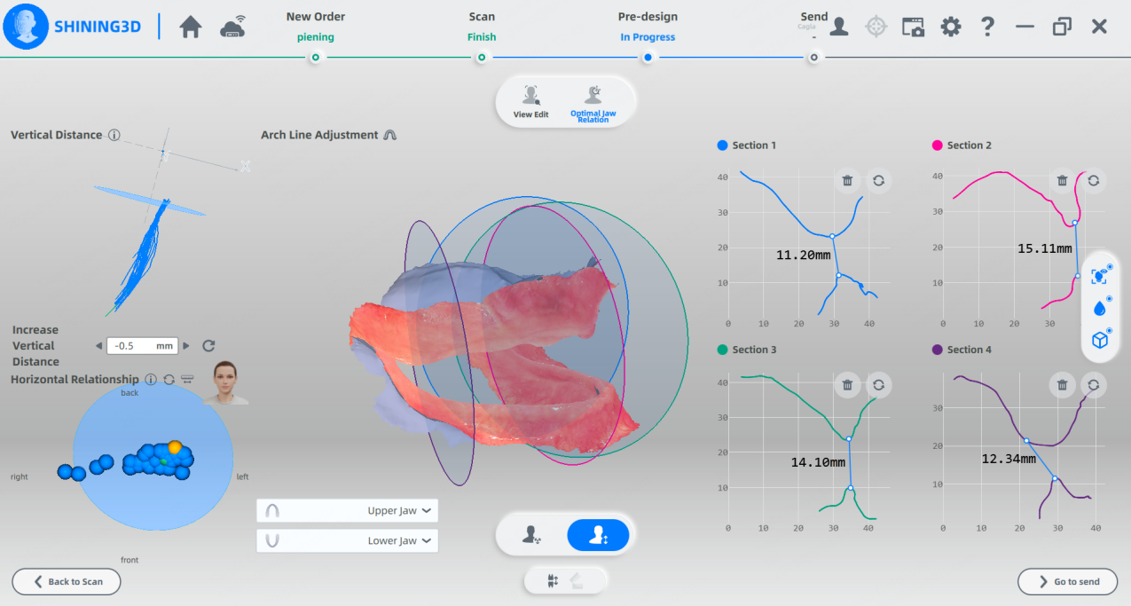Select the water drop texture mode icon
1131x606 pixels.
(1099, 308)
